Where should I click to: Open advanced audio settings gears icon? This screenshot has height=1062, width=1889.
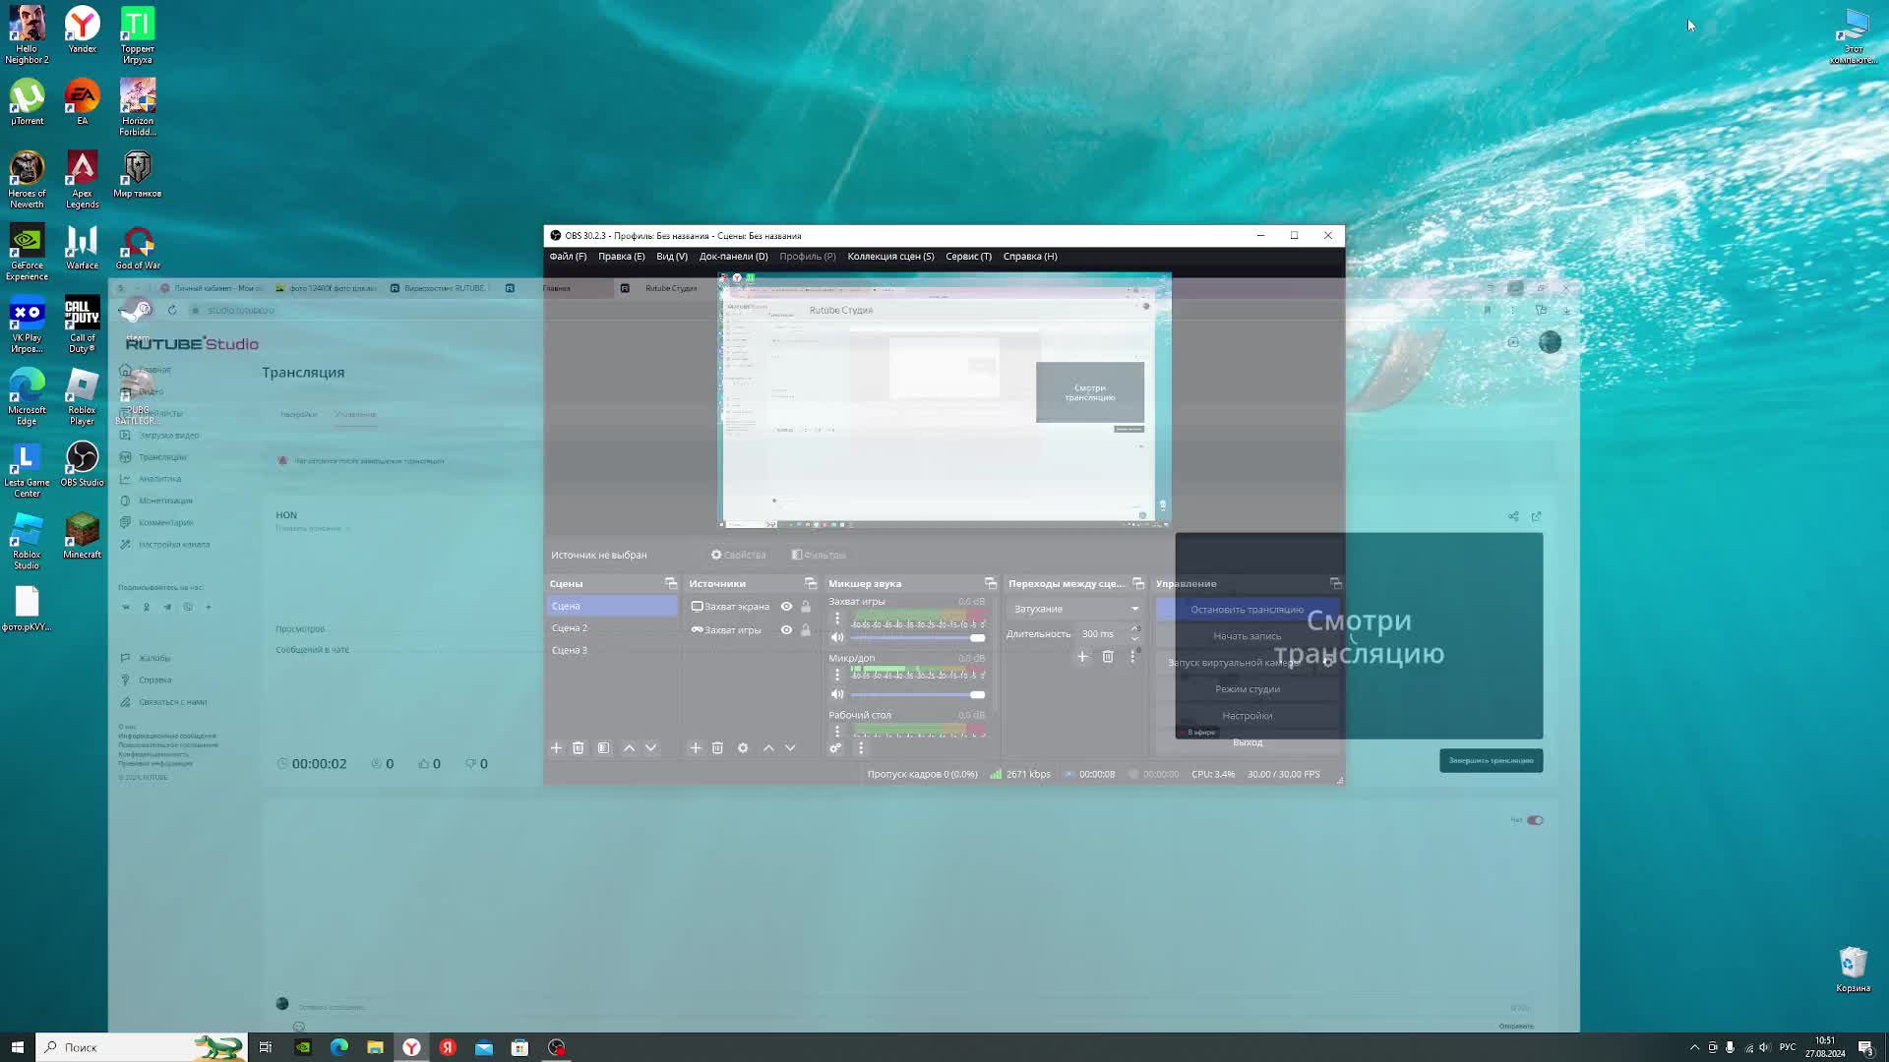tap(835, 748)
